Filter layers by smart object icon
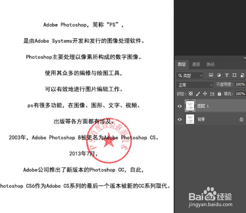The image size is (246, 213). [242, 75]
